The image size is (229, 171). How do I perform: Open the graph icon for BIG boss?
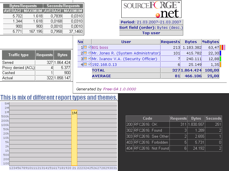click(85, 47)
